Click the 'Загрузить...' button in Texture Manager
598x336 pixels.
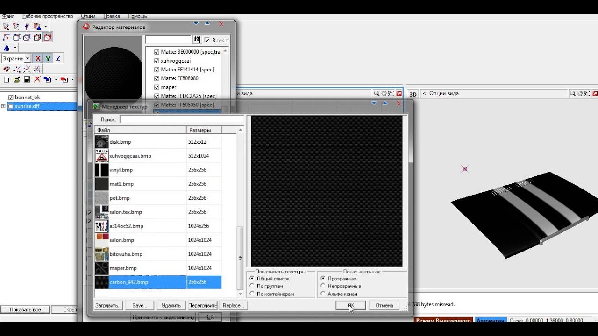pos(108,305)
